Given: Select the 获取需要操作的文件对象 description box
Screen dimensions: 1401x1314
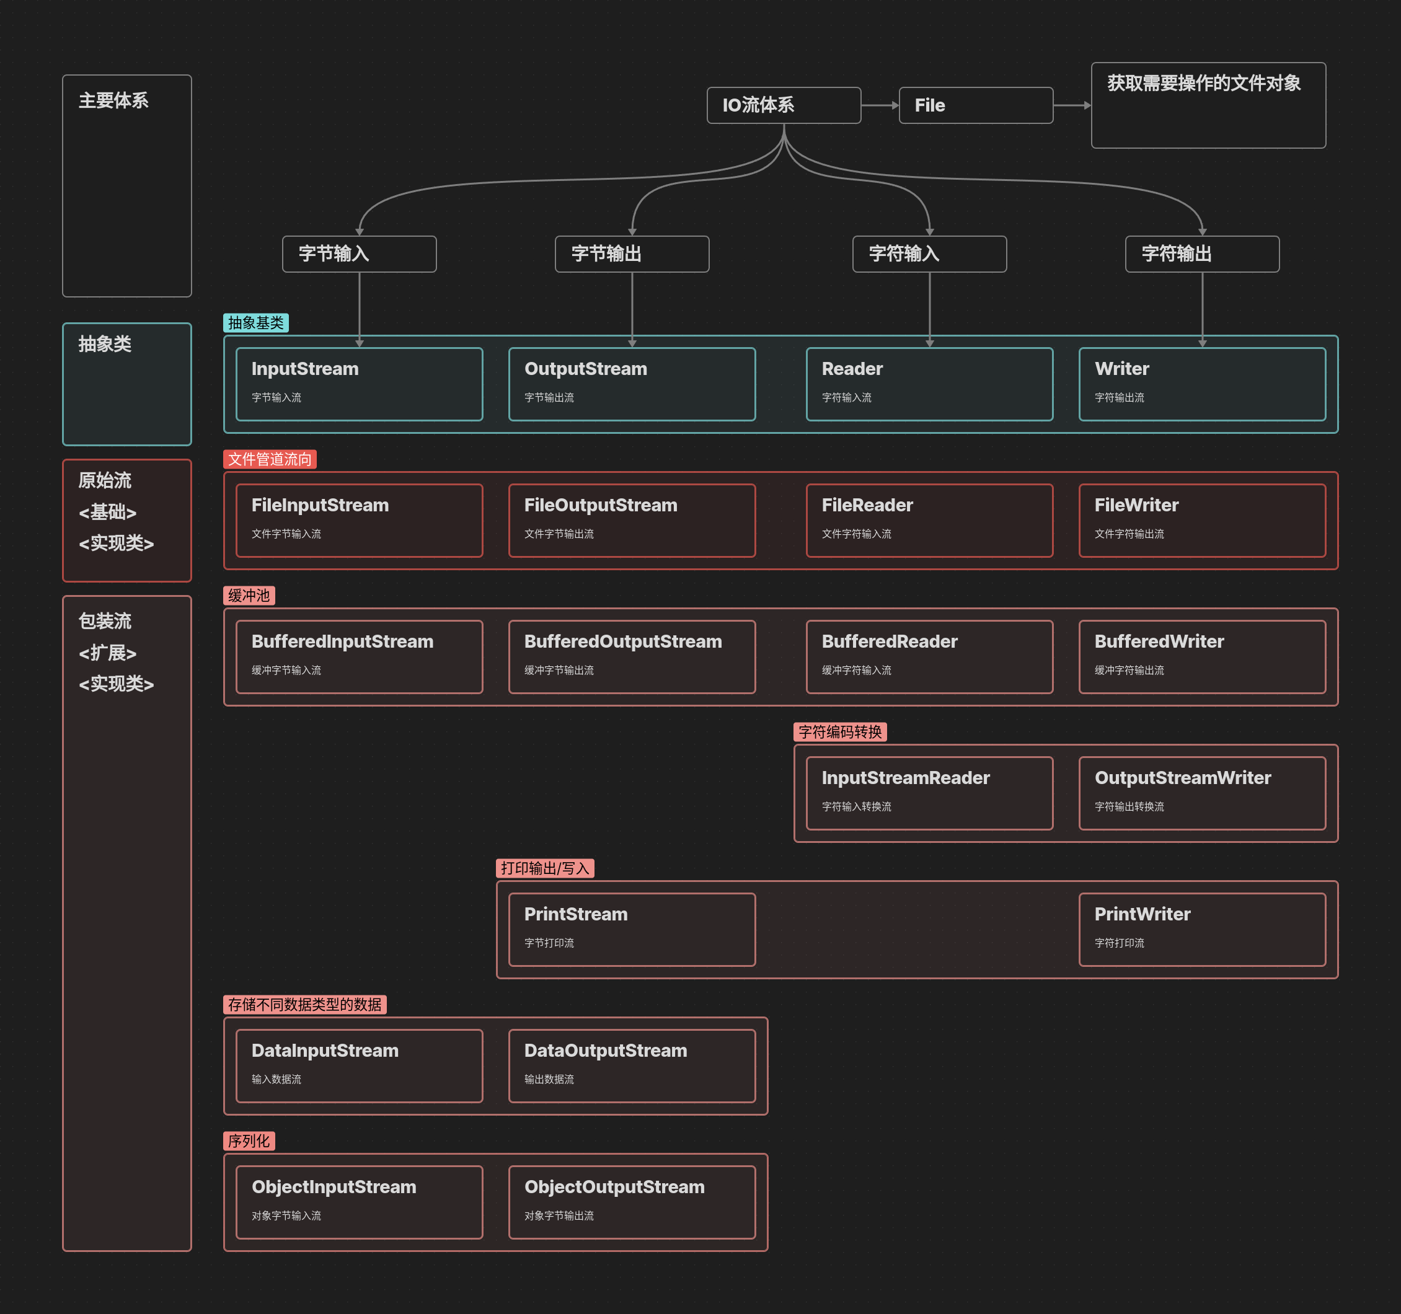Looking at the screenshot, I should point(1207,106).
